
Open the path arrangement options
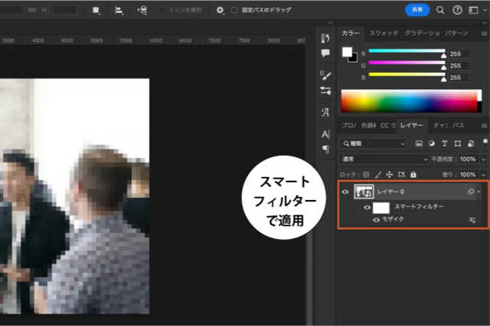142,10
